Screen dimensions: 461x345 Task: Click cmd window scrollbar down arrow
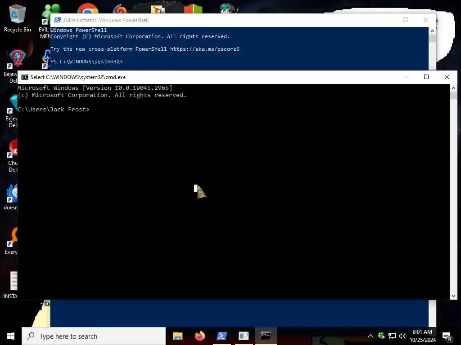point(453,296)
